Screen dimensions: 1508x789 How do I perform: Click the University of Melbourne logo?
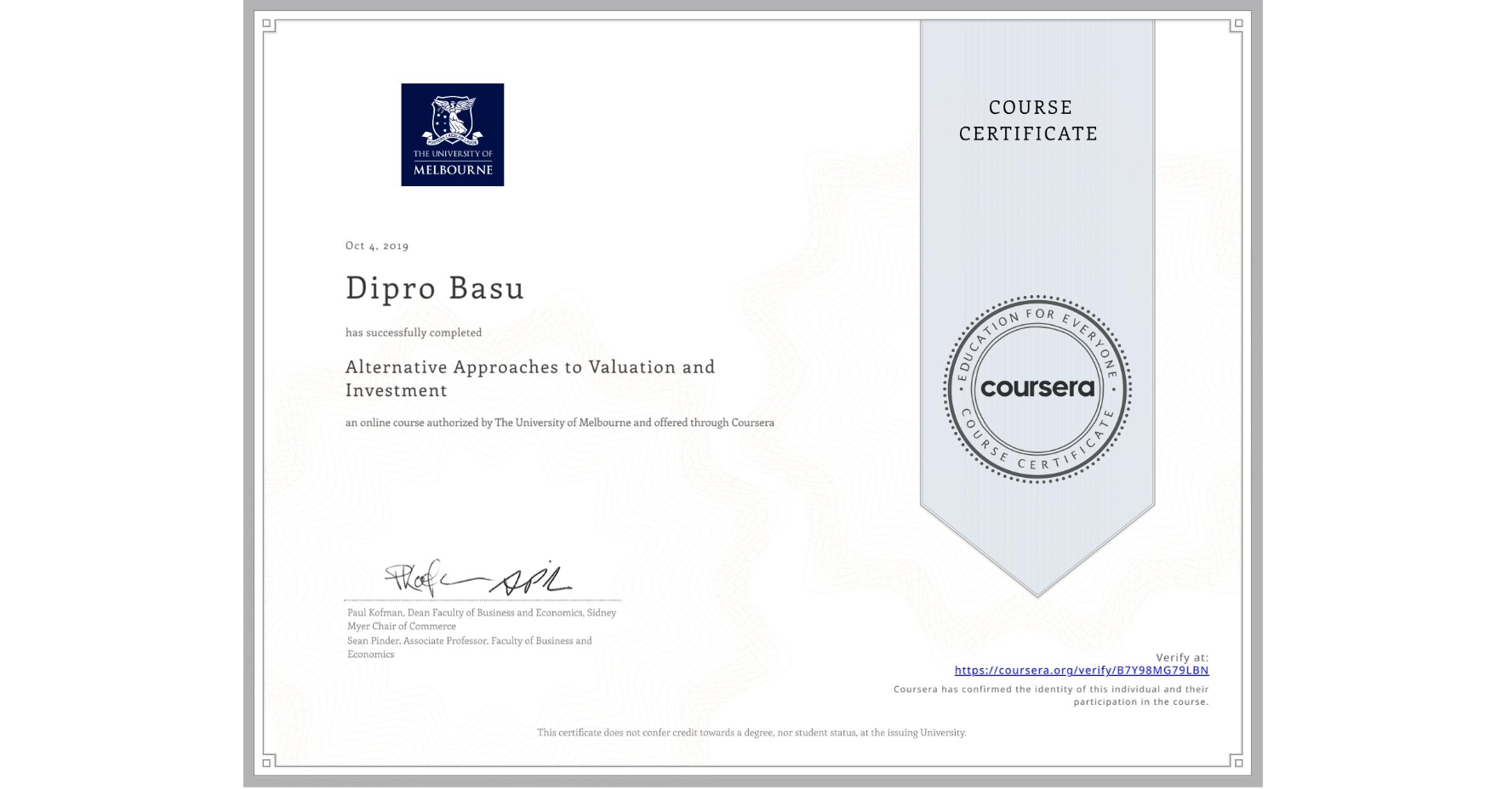pos(453,134)
